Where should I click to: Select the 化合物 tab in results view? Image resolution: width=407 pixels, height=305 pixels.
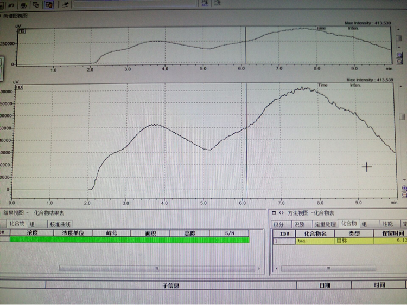point(17,223)
